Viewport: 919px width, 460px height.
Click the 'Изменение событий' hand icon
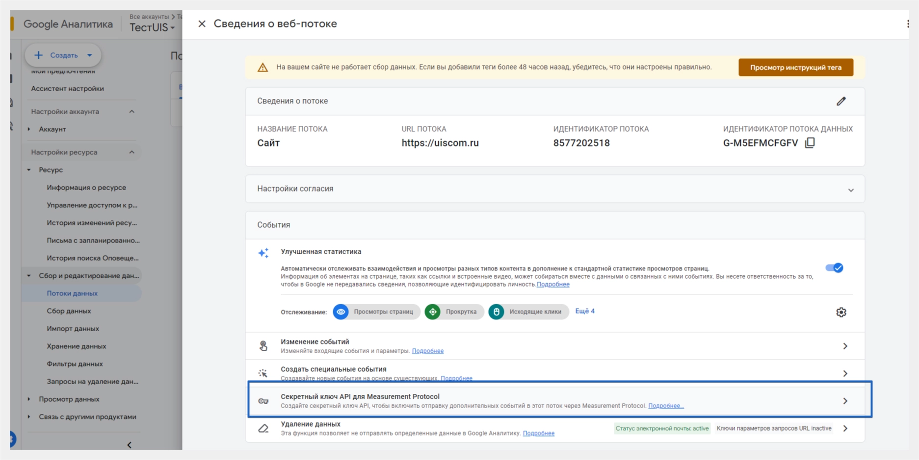[x=263, y=346]
